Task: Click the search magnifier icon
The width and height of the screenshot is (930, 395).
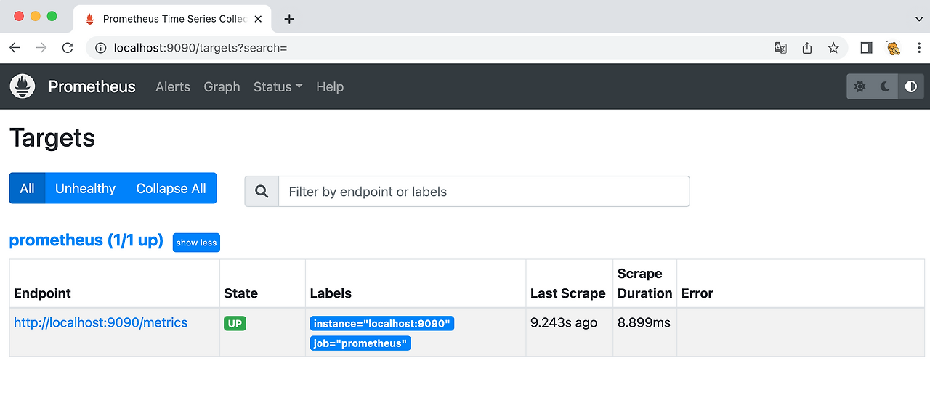Action: tap(262, 192)
